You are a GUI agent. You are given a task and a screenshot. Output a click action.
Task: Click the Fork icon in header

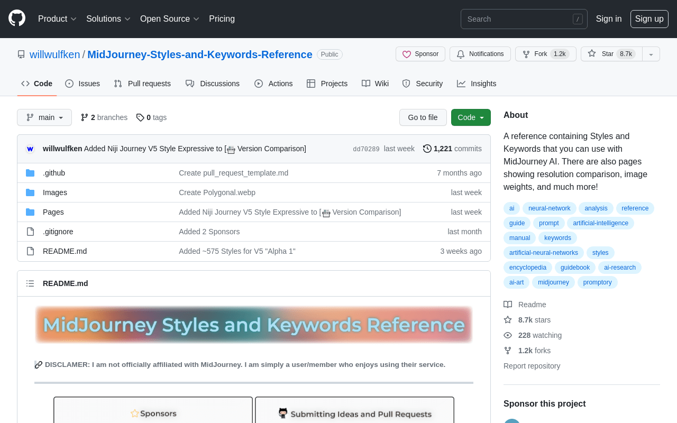click(526, 54)
